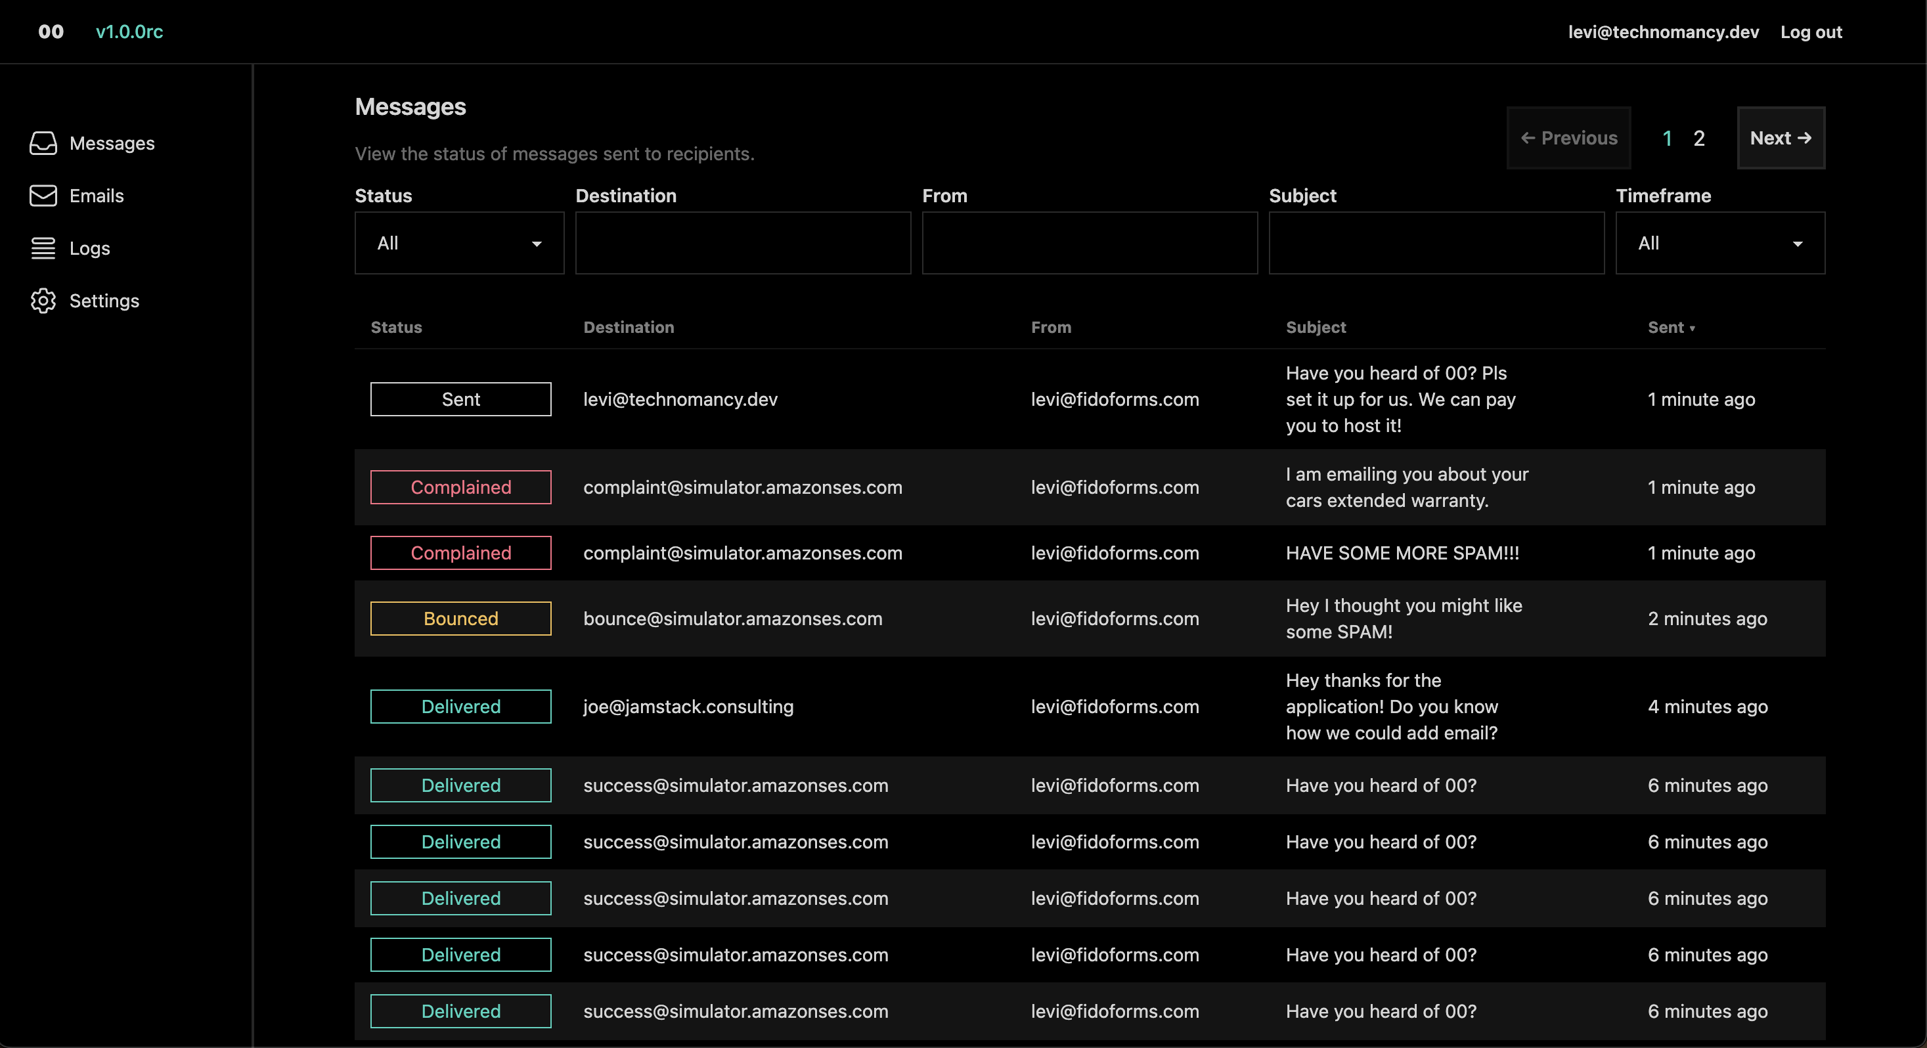Click the Messages inbox icon in sidebar
The image size is (1927, 1048).
pyautogui.click(x=43, y=143)
